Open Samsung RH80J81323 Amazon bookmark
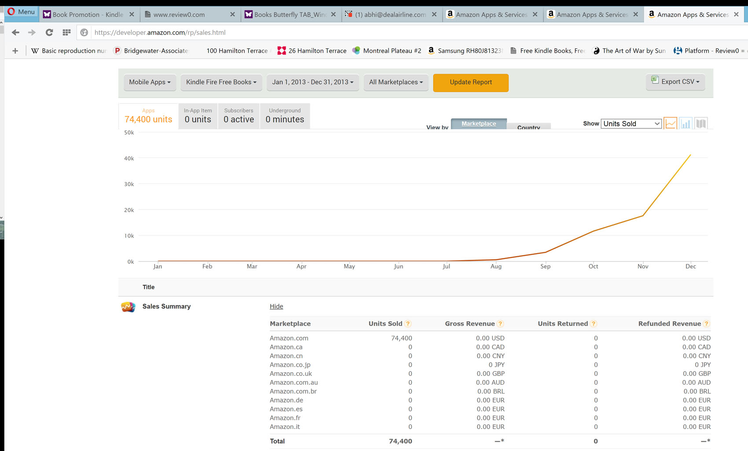Image resolution: width=748 pixels, height=451 pixels. point(465,51)
